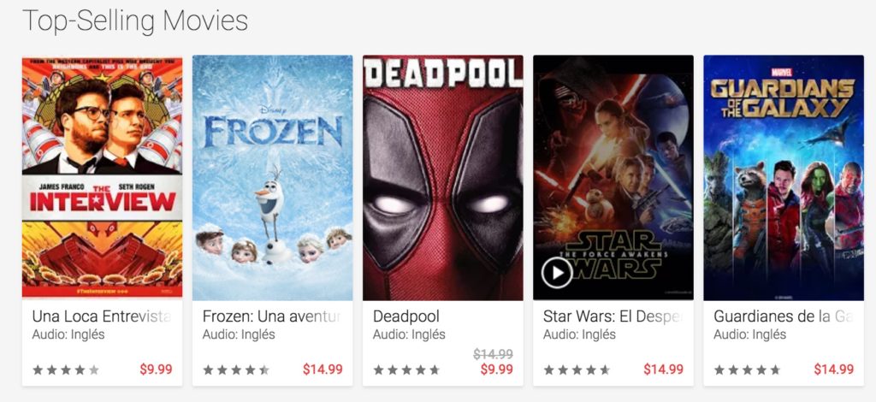Purchase Star Wars for $14.99
The width and height of the screenshot is (876, 402).
pos(663,369)
